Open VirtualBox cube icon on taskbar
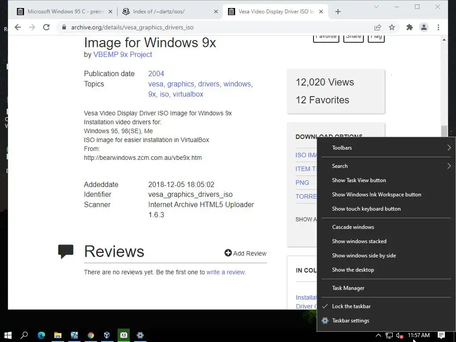 [107, 335]
